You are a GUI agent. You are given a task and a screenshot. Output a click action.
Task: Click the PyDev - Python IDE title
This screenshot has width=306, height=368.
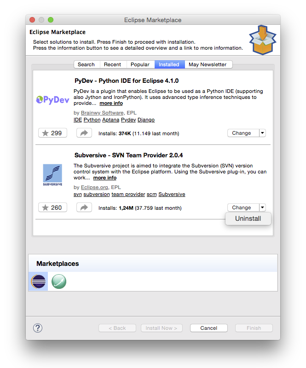pyautogui.click(x=127, y=81)
